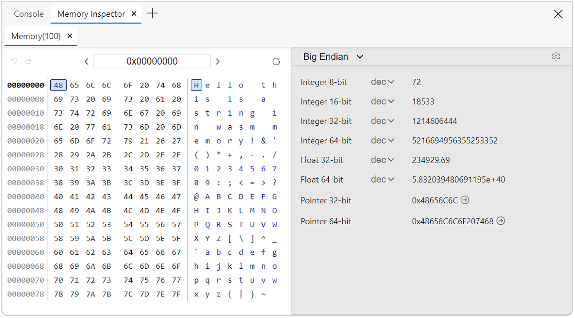Change Integer 8-bit display format with dec dropdown
575x318 pixels.
coord(382,82)
